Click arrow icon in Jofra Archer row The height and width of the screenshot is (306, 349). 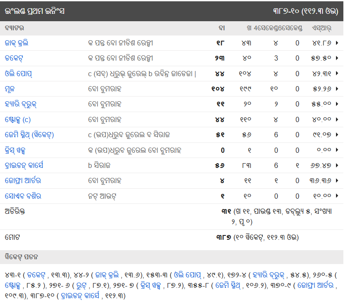[337, 180]
